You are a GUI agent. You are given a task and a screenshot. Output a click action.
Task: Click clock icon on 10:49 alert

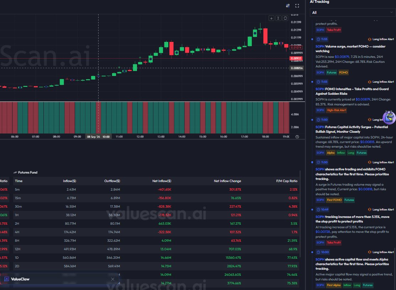(x=318, y=210)
